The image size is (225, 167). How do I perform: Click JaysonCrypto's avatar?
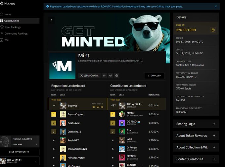[x=63, y=114]
